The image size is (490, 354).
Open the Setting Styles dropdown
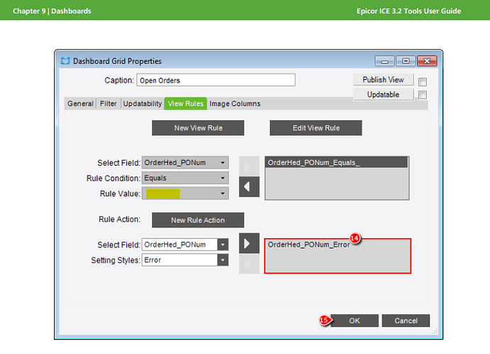[223, 260]
